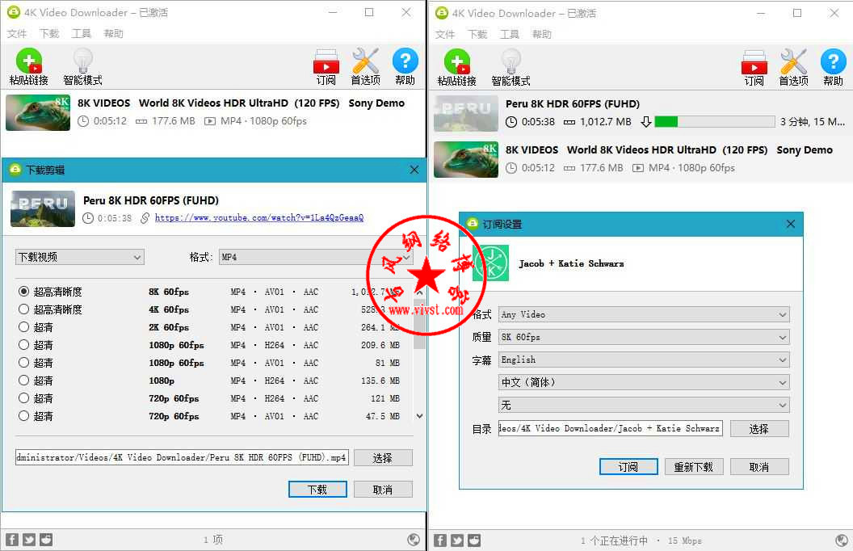
Task: Open 下载 menu in left window
Action: (x=49, y=34)
